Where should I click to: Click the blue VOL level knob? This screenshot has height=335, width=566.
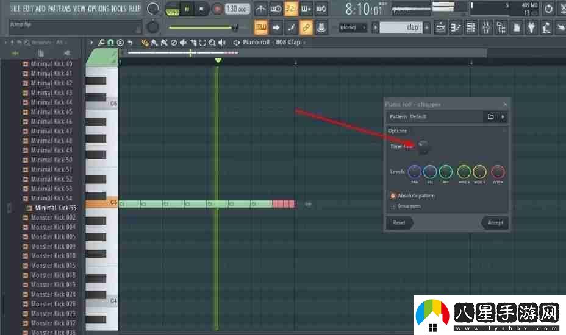(x=430, y=172)
